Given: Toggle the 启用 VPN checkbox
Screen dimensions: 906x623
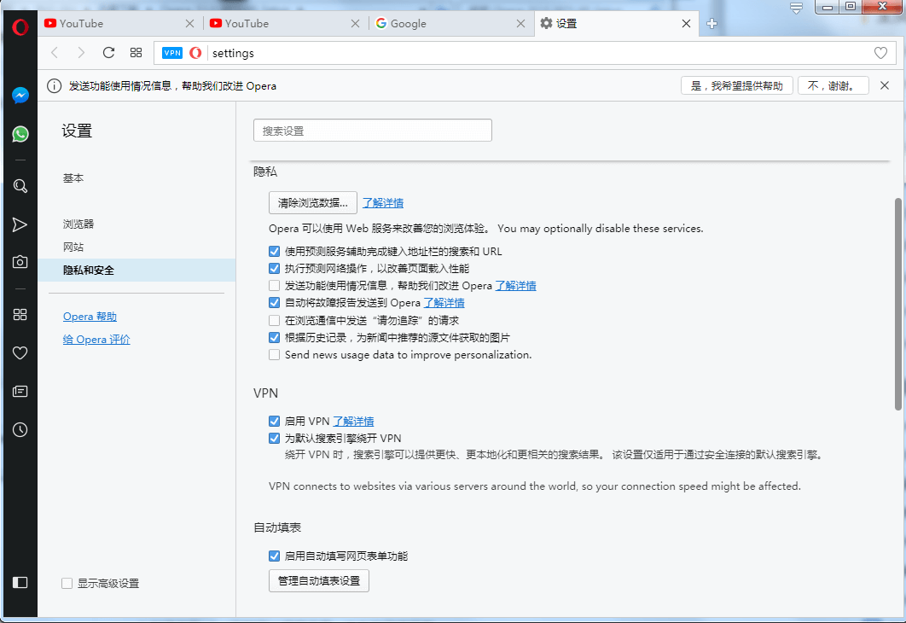Looking at the screenshot, I should [275, 422].
